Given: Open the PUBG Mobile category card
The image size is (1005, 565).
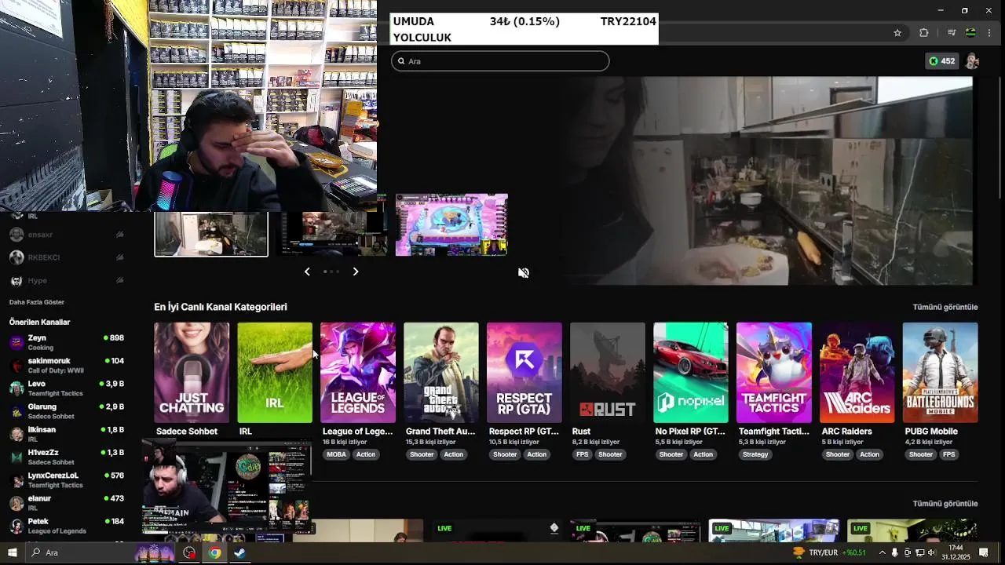Looking at the screenshot, I should pyautogui.click(x=941, y=373).
